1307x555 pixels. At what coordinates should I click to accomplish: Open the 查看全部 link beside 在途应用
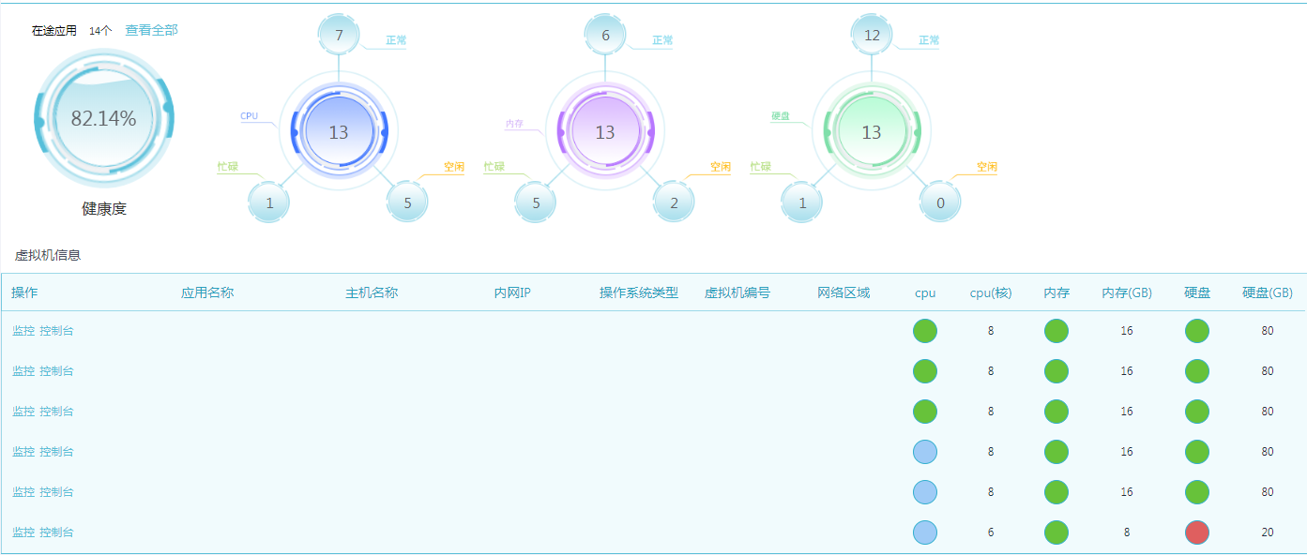[x=151, y=30]
